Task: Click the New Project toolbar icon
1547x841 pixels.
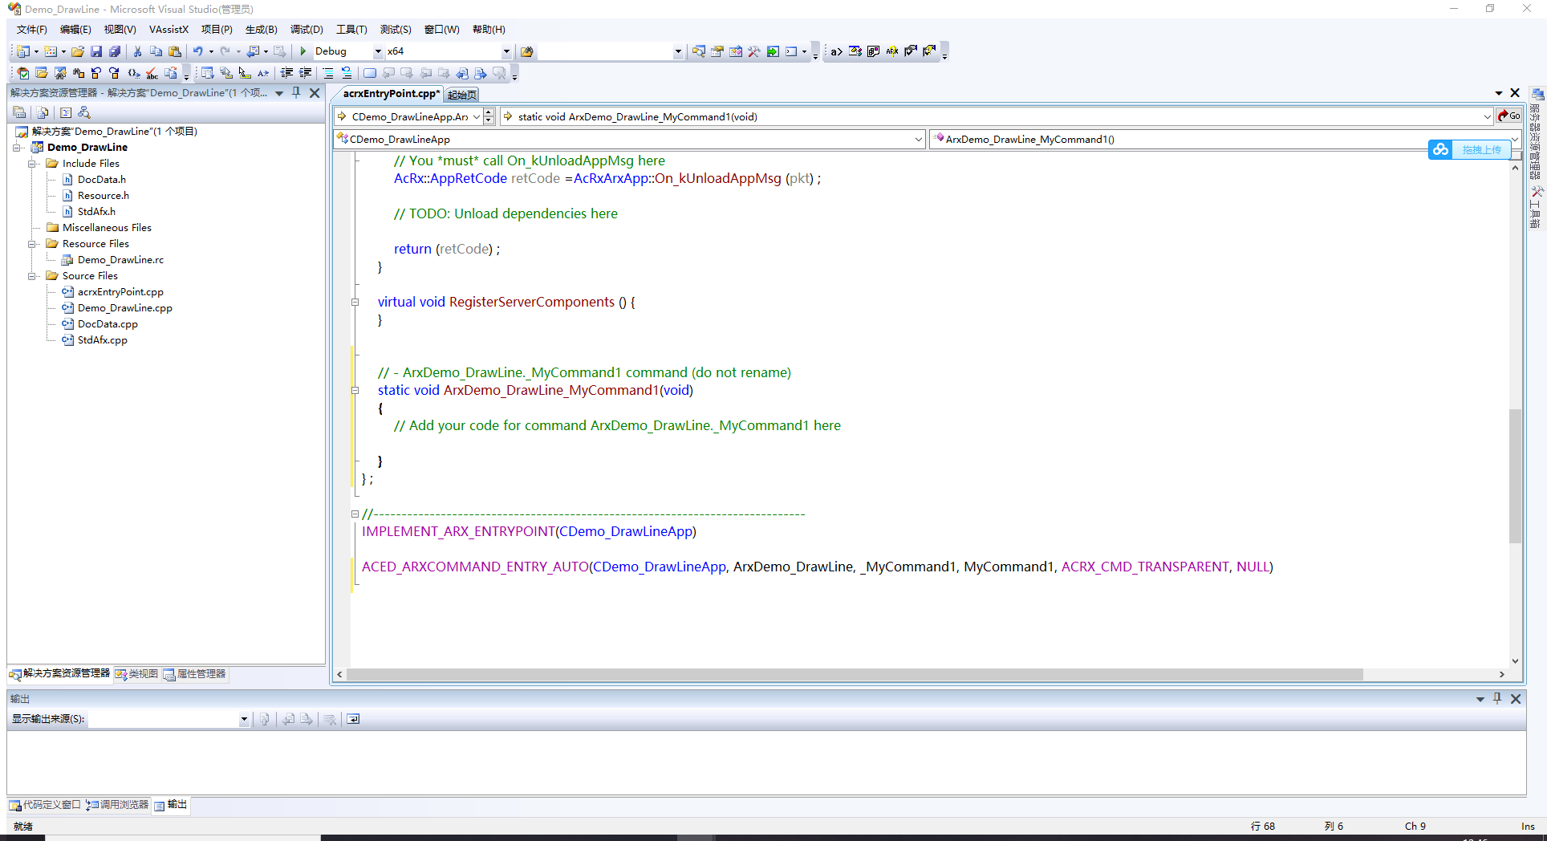Action: point(23,51)
